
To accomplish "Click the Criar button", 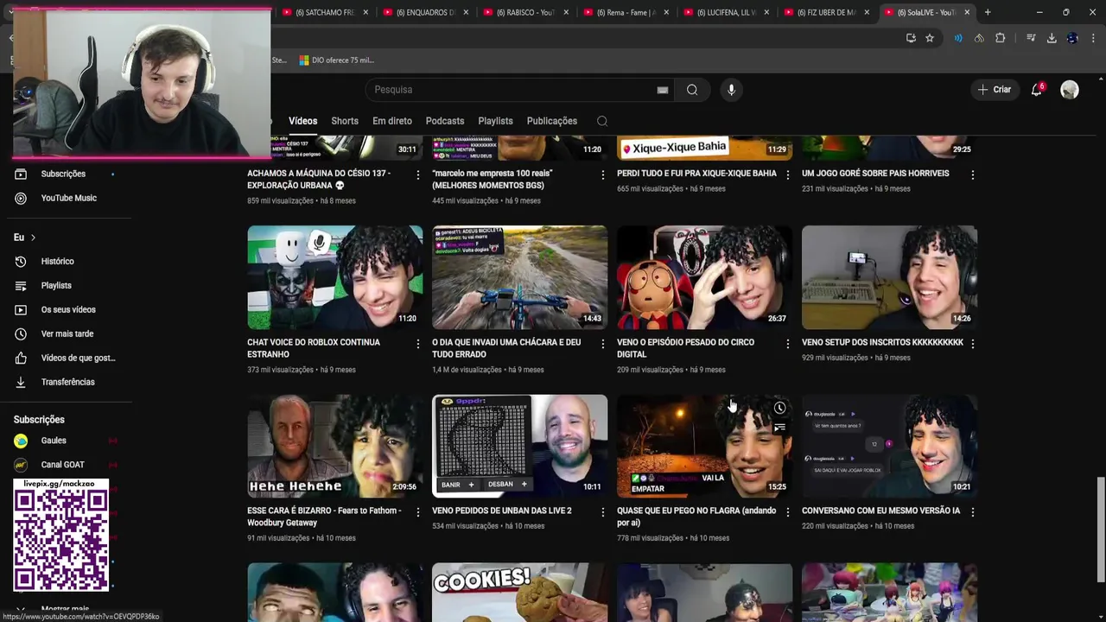I will click(994, 90).
